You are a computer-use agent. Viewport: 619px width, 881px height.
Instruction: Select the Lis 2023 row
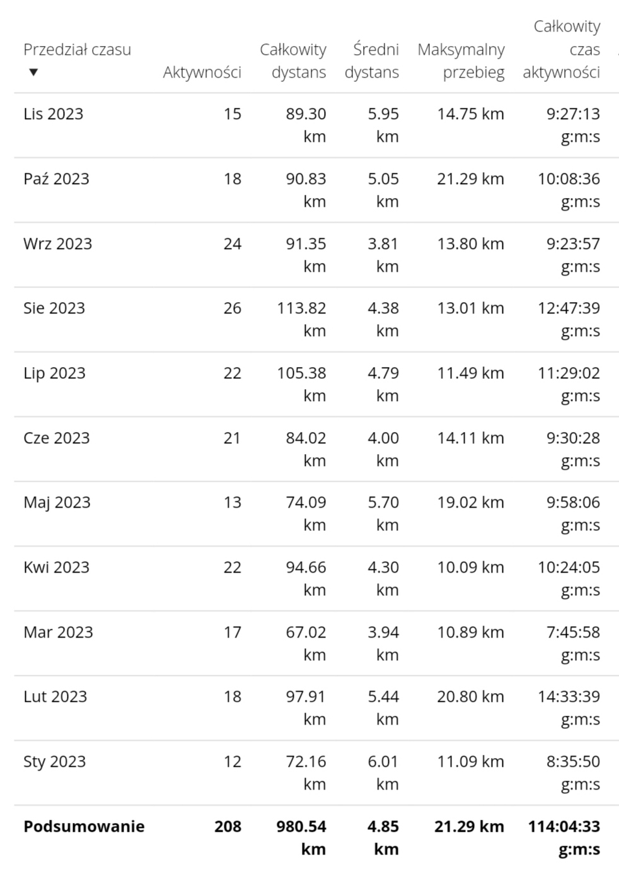pyautogui.click(x=316, y=125)
